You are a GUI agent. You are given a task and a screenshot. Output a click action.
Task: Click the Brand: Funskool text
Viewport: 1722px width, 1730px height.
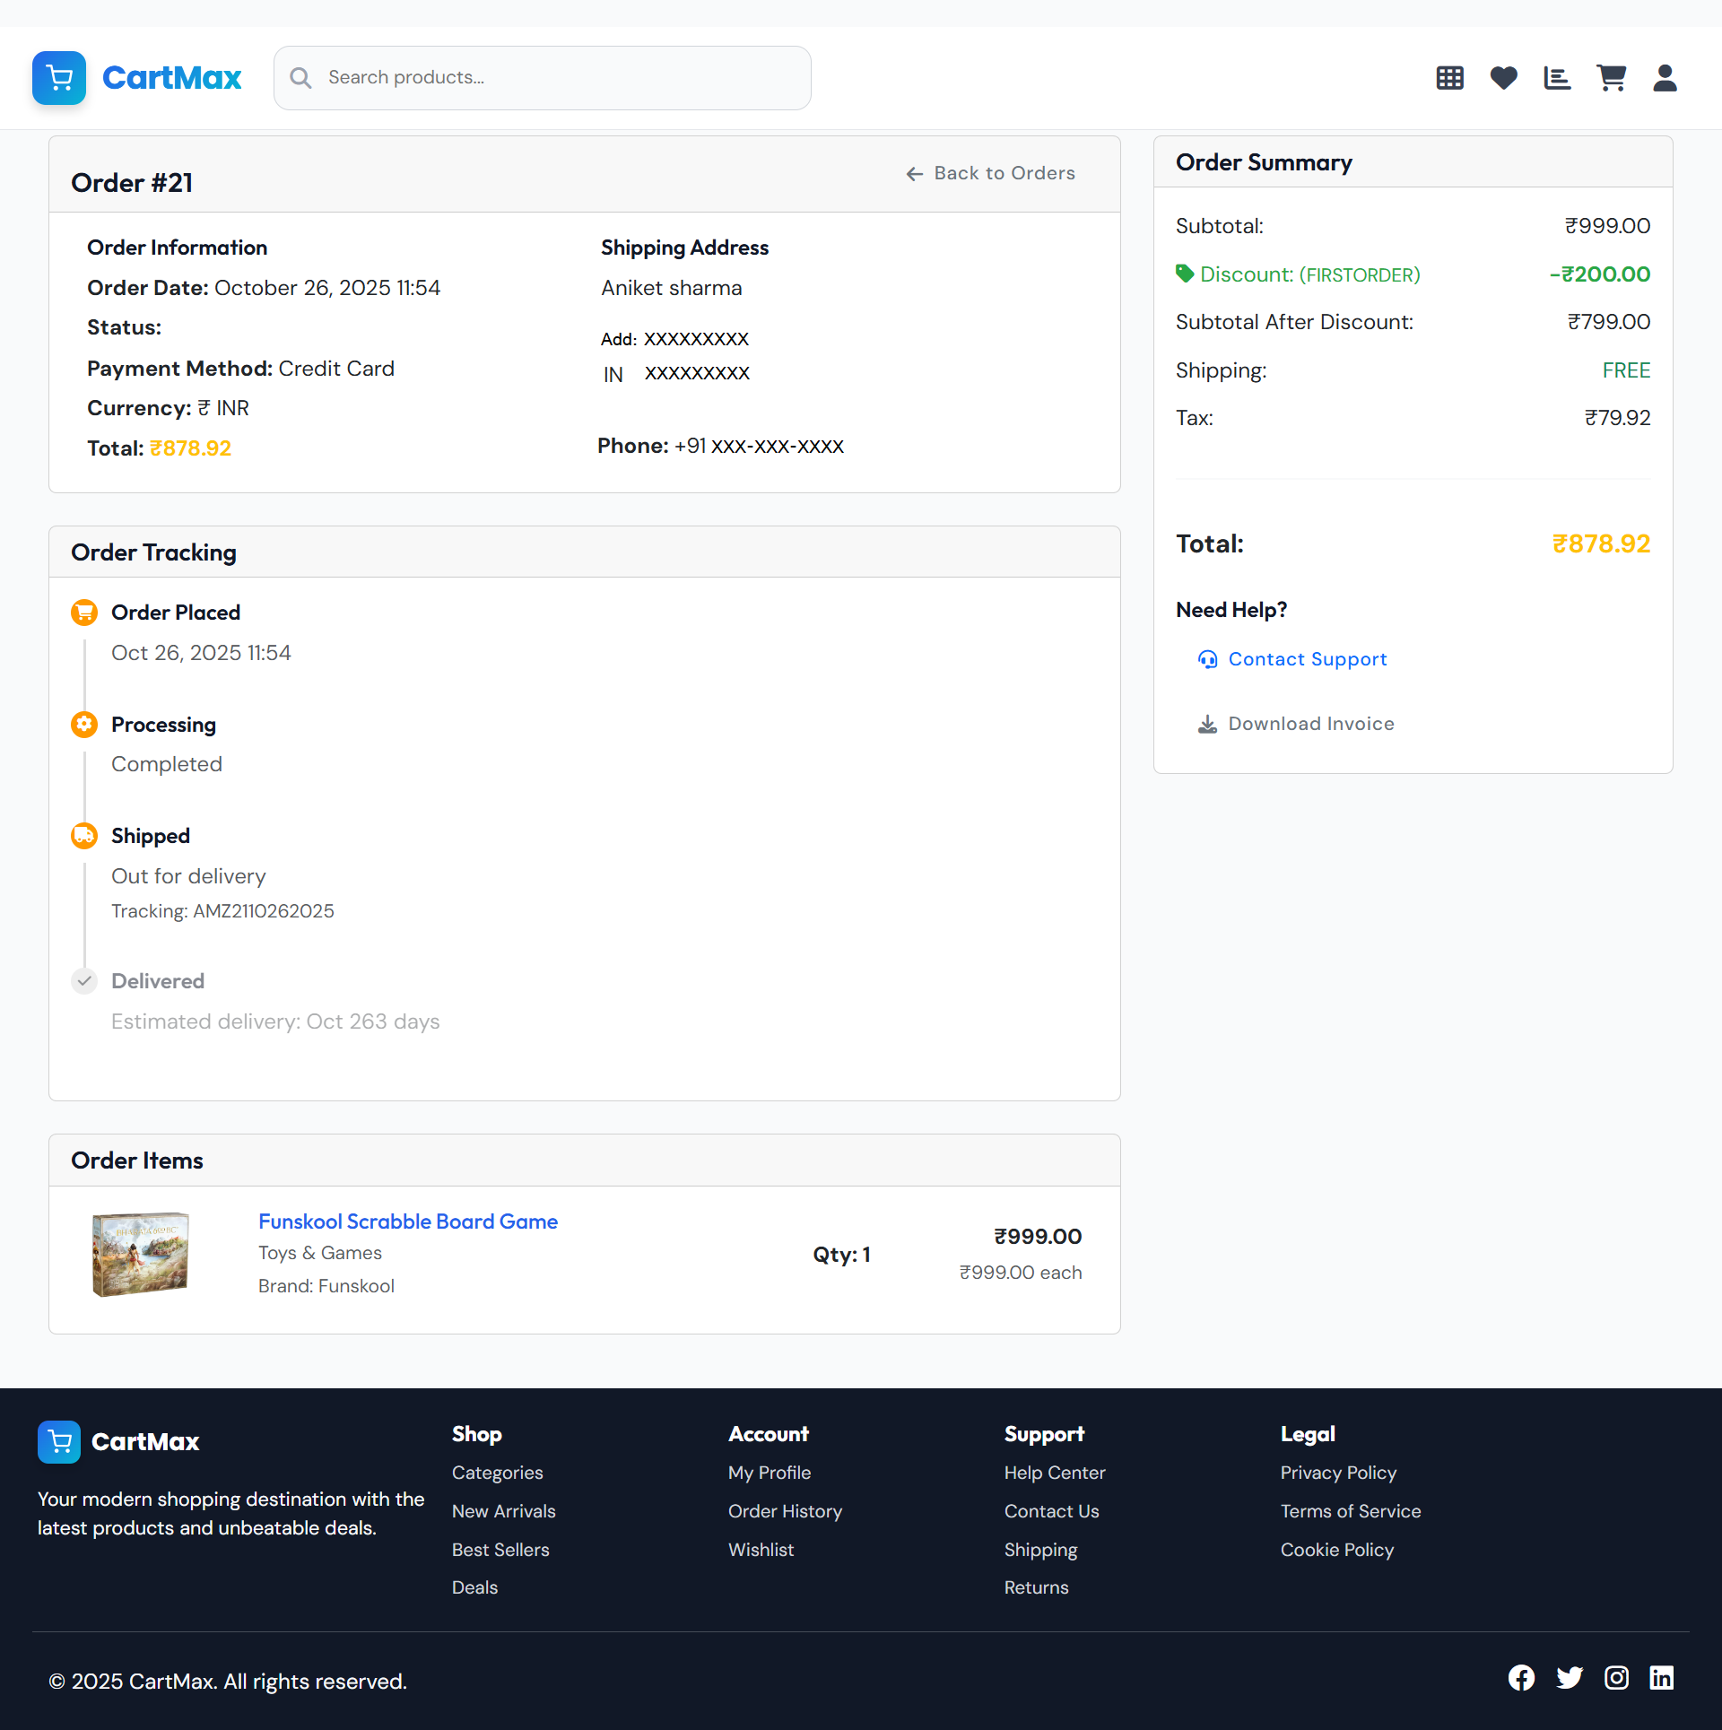(x=326, y=1287)
